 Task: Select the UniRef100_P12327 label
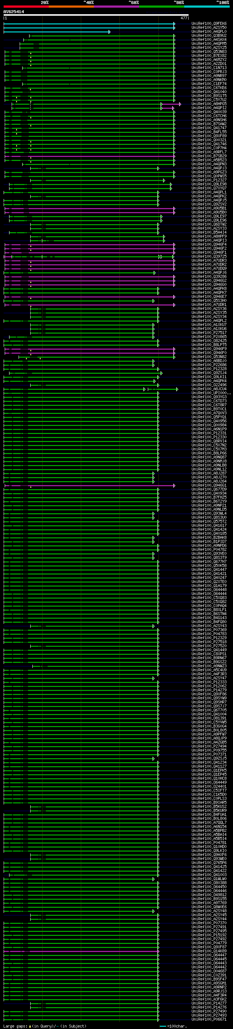pos(209,180)
